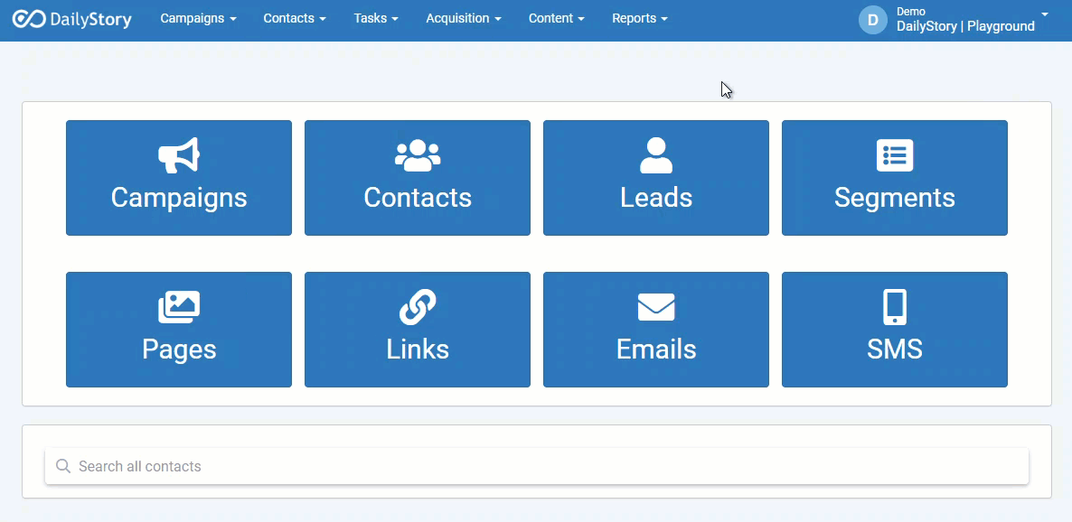This screenshot has width=1072, height=522.
Task: Expand the Acquisition dropdown menu
Action: [x=464, y=18]
